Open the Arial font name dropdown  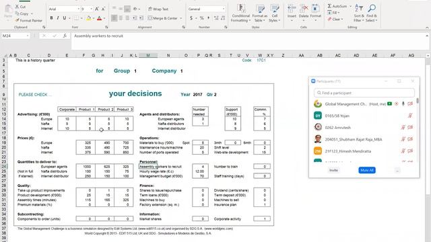pos(78,9)
